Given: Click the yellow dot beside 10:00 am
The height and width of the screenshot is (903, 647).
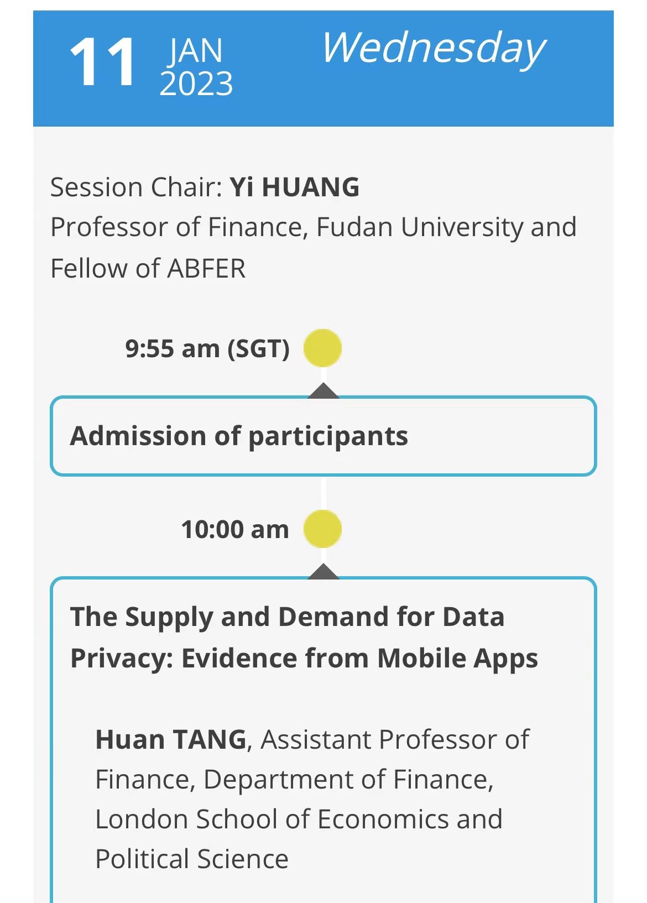Looking at the screenshot, I should (x=322, y=529).
